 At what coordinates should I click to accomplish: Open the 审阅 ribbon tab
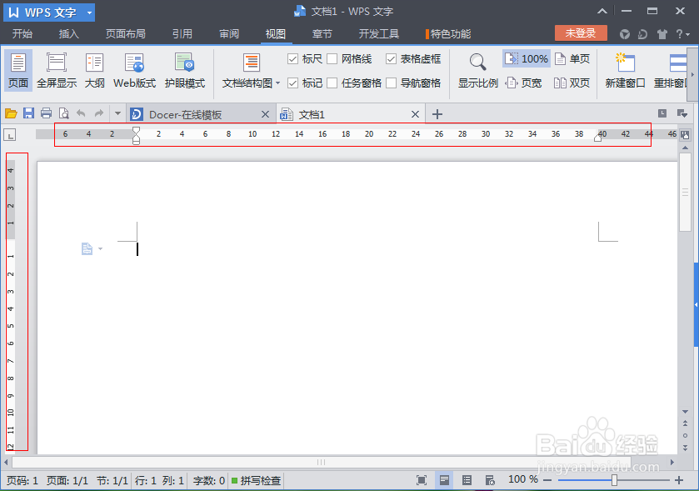click(229, 34)
